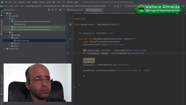Open the Tools menu
The width and height of the screenshot is (186, 105).
pos(59,2)
